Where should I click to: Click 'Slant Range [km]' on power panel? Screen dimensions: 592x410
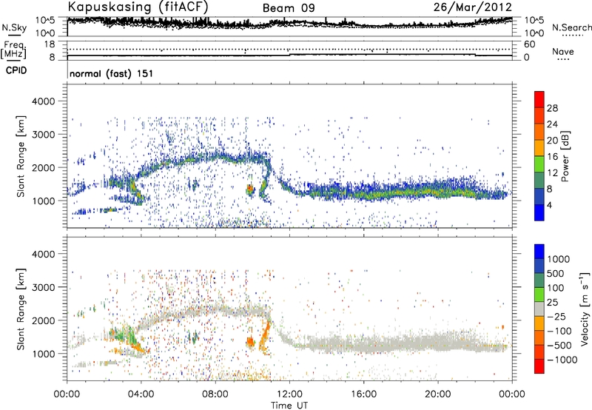(x=21, y=156)
